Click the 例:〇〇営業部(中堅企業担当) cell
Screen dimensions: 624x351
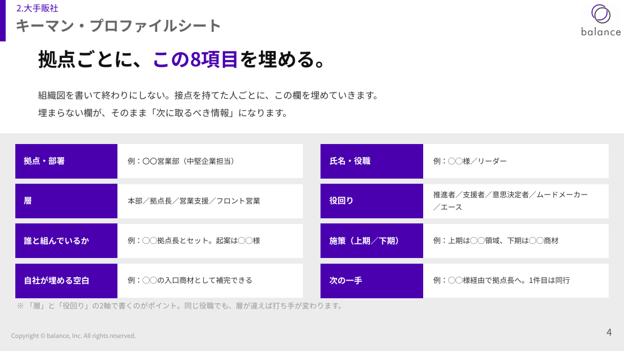(x=210, y=161)
